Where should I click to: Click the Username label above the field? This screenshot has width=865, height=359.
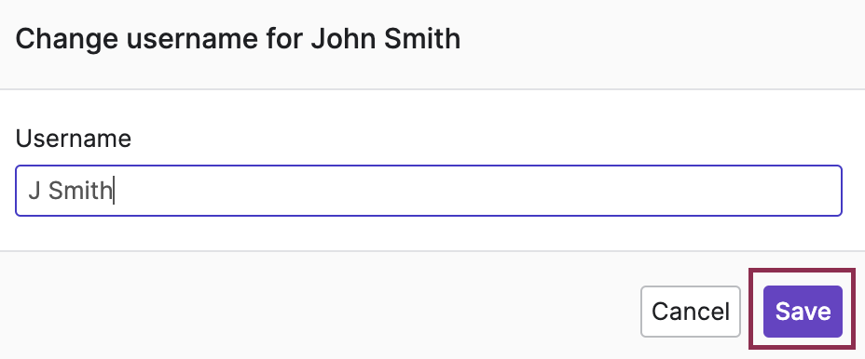(74, 139)
